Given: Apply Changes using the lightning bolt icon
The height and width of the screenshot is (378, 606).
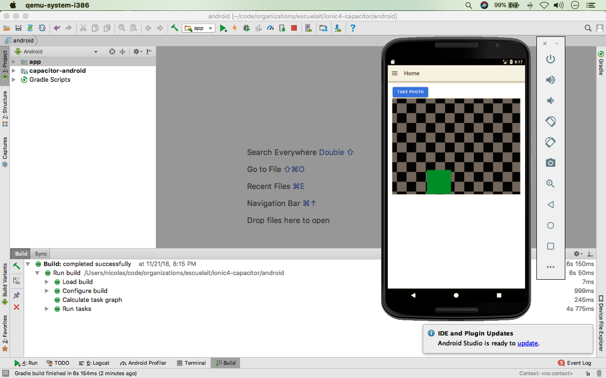Looking at the screenshot, I should tap(235, 28).
